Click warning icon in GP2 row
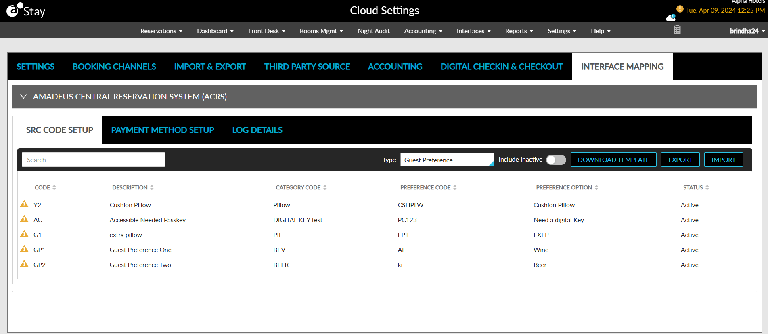The height and width of the screenshot is (334, 768). (24, 264)
